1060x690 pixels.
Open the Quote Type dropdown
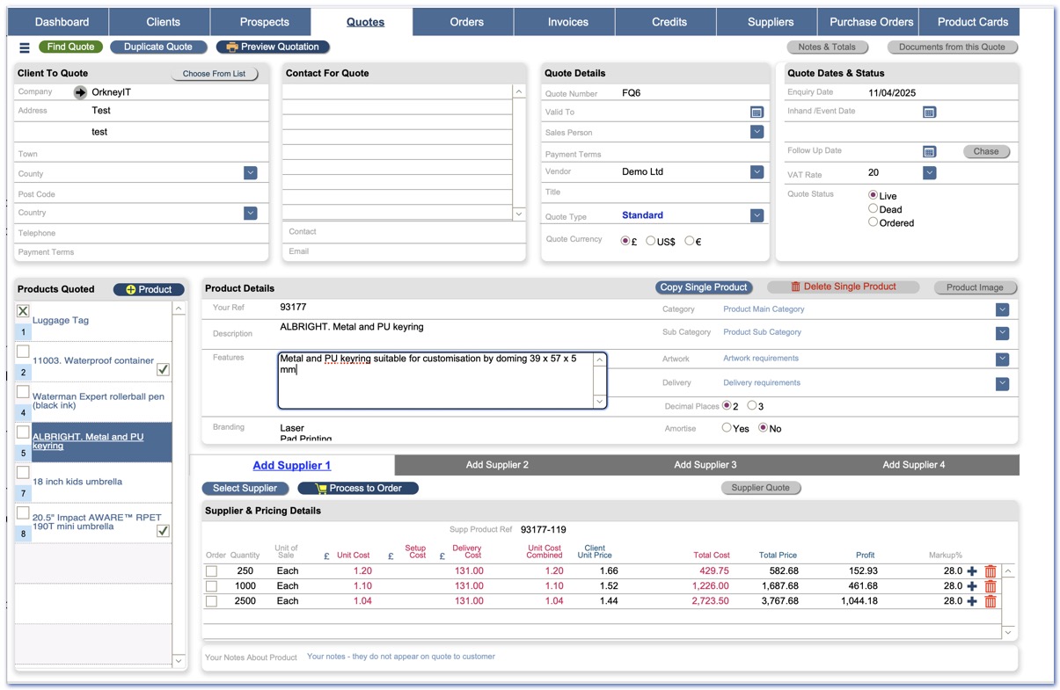pyautogui.click(x=757, y=215)
